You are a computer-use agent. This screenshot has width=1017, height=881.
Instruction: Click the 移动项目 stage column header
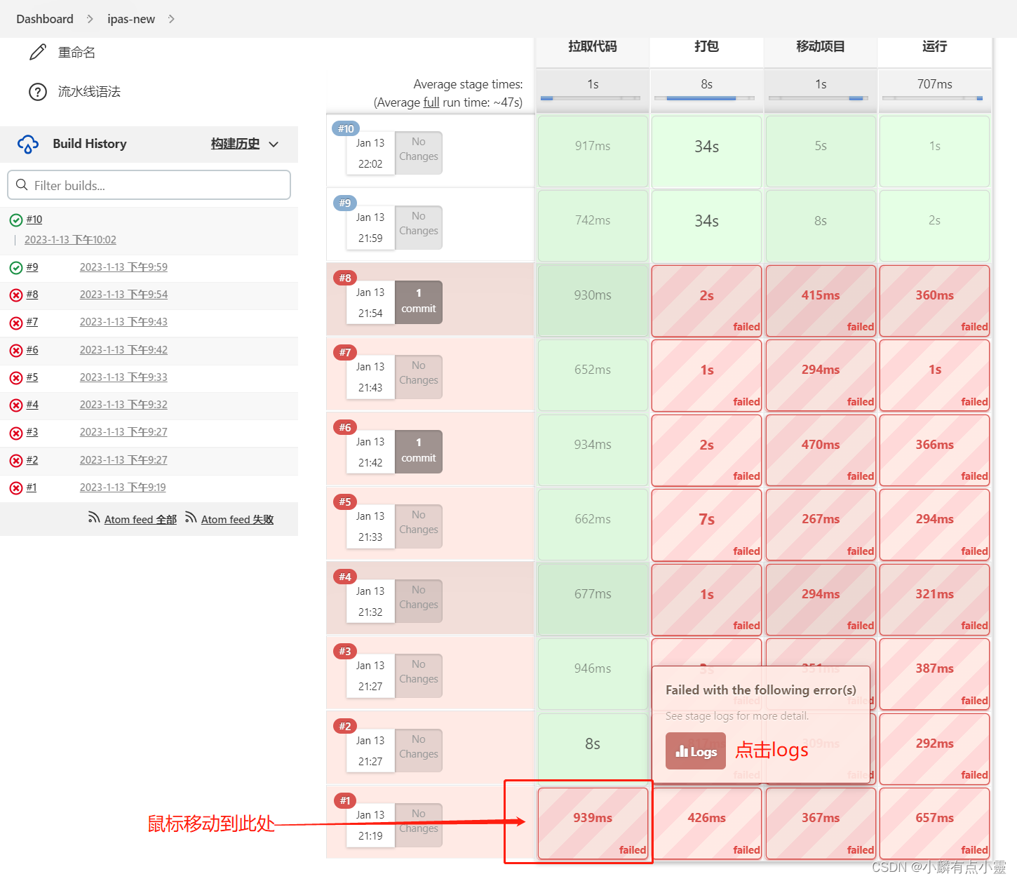pos(821,46)
